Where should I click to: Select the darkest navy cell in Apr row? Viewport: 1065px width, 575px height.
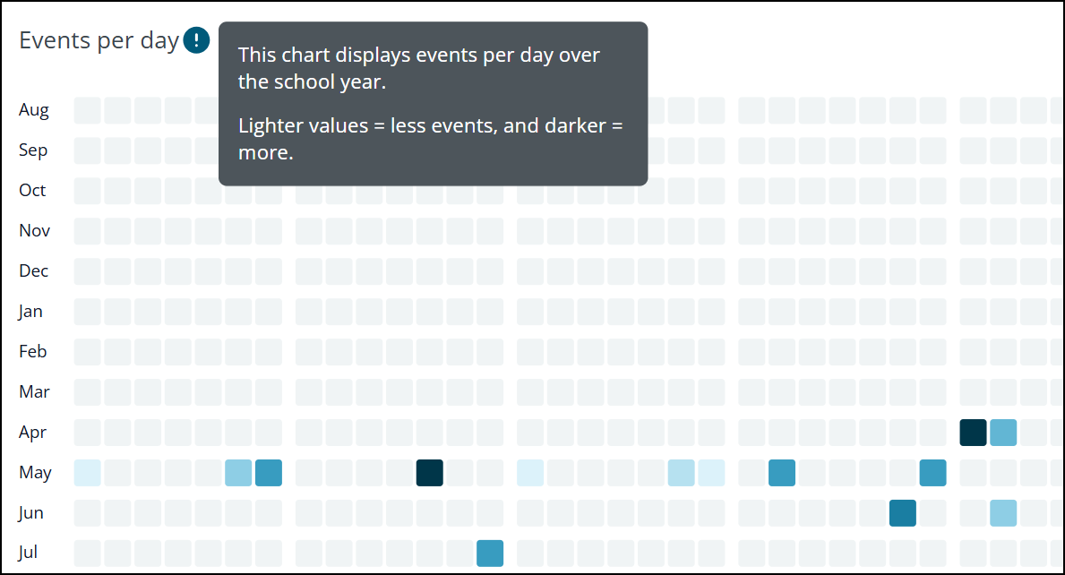pyautogui.click(x=973, y=433)
